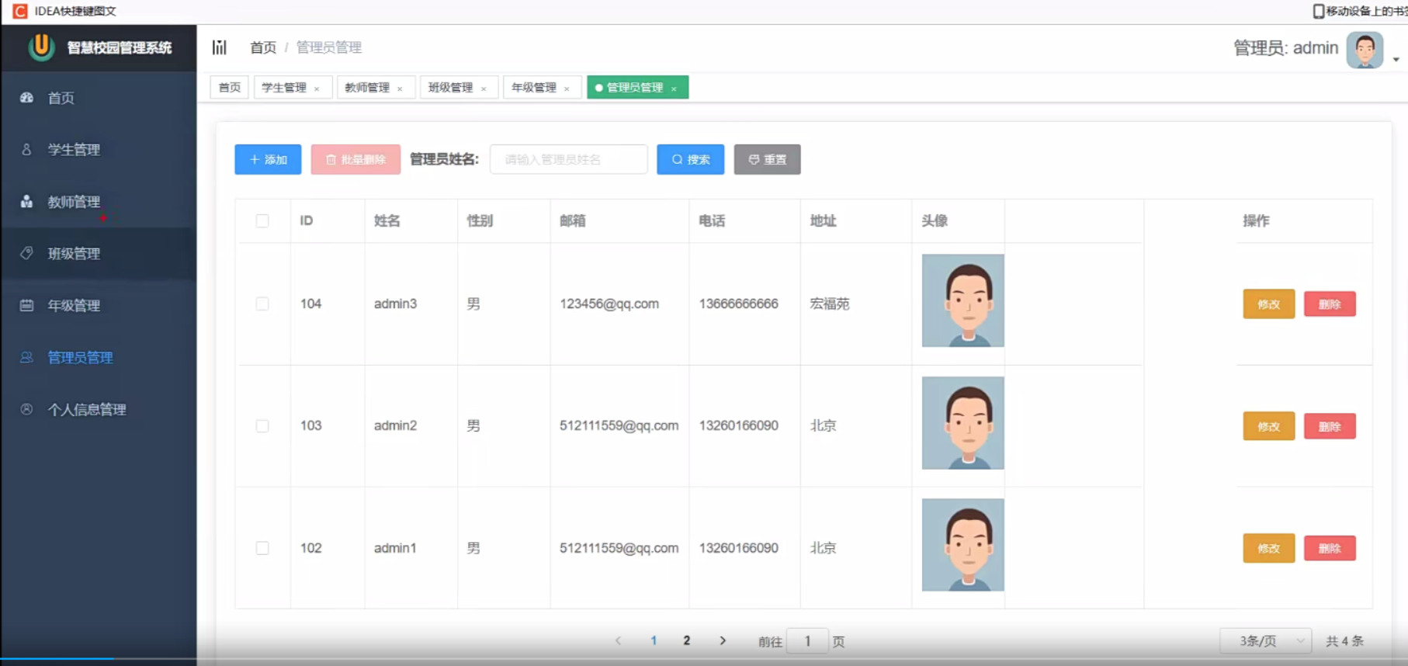The width and height of the screenshot is (1408, 666).
Task: Check the checkbox for row admin1
Action: [262, 548]
